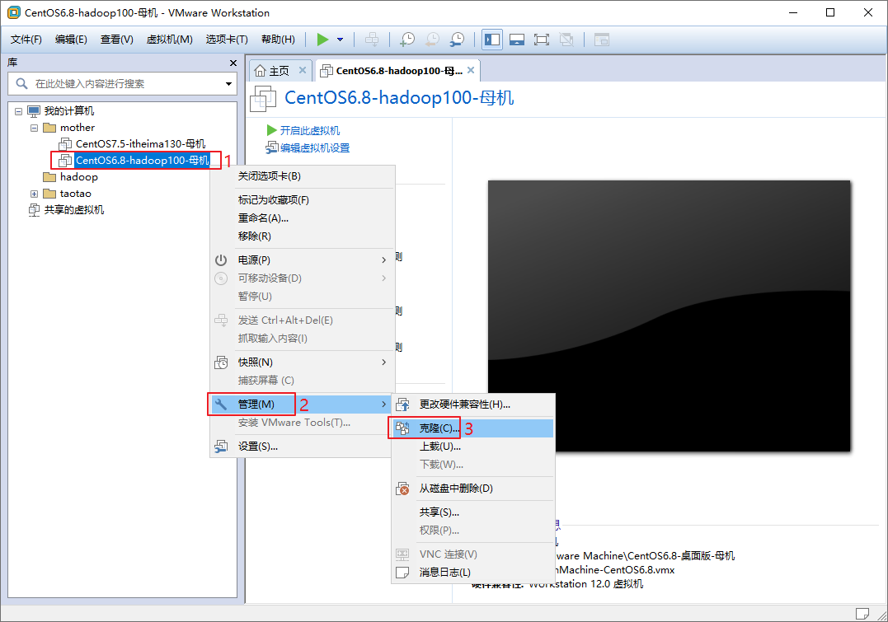Enter full screen mode toolbar icon
888x622 pixels.
coord(542,39)
